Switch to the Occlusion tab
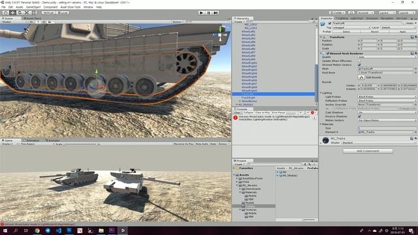 coord(372,18)
